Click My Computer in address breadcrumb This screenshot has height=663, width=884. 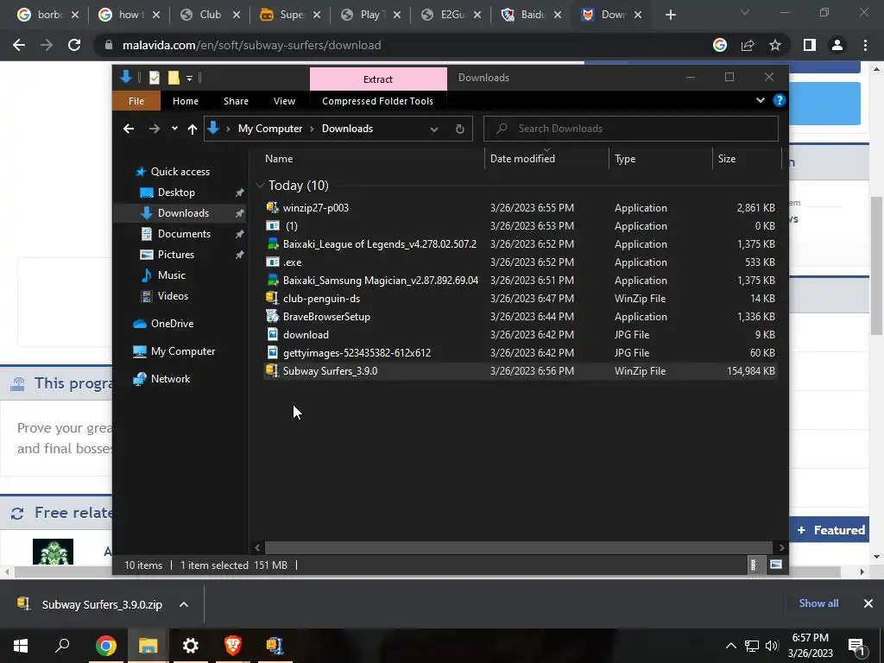point(270,129)
